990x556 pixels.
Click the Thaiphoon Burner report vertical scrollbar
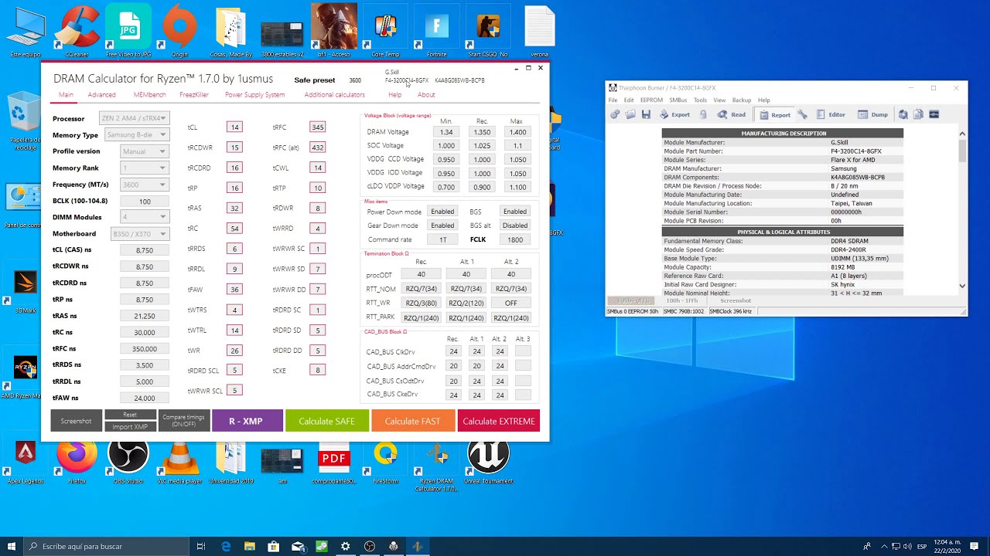(x=962, y=209)
